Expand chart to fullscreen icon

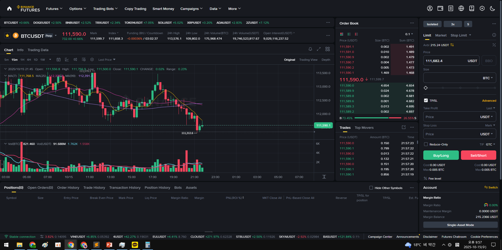coord(319,49)
